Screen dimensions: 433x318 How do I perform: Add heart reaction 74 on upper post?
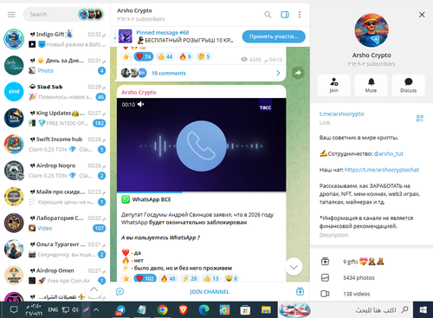(144, 56)
